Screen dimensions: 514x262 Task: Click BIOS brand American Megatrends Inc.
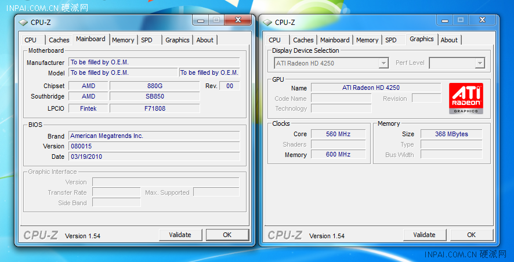[154, 136]
